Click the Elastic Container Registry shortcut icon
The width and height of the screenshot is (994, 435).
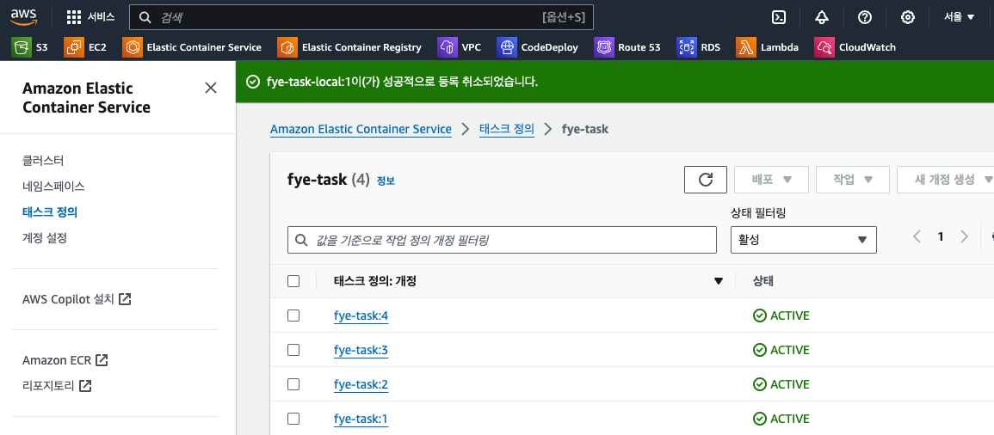coord(287,47)
